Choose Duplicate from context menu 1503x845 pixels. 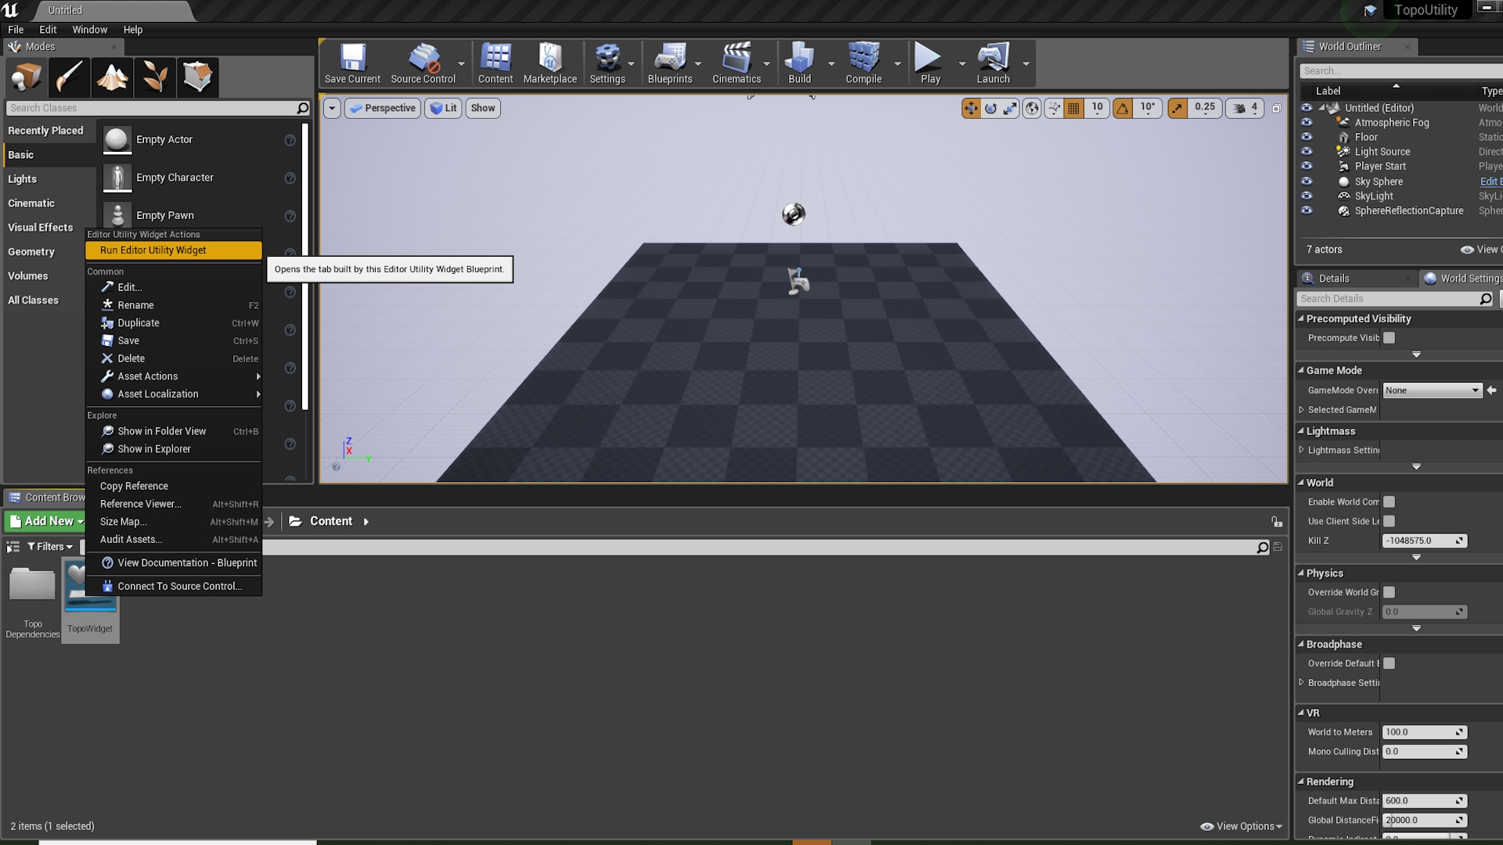click(x=139, y=323)
